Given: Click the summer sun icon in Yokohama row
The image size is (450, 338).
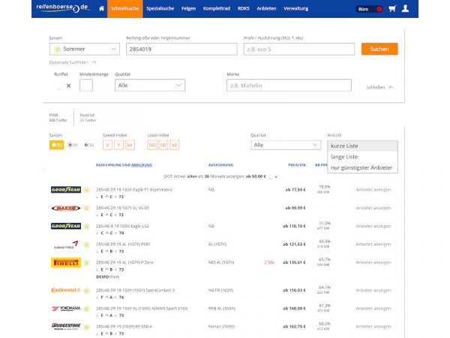Looking at the screenshot, I should coord(87,309).
